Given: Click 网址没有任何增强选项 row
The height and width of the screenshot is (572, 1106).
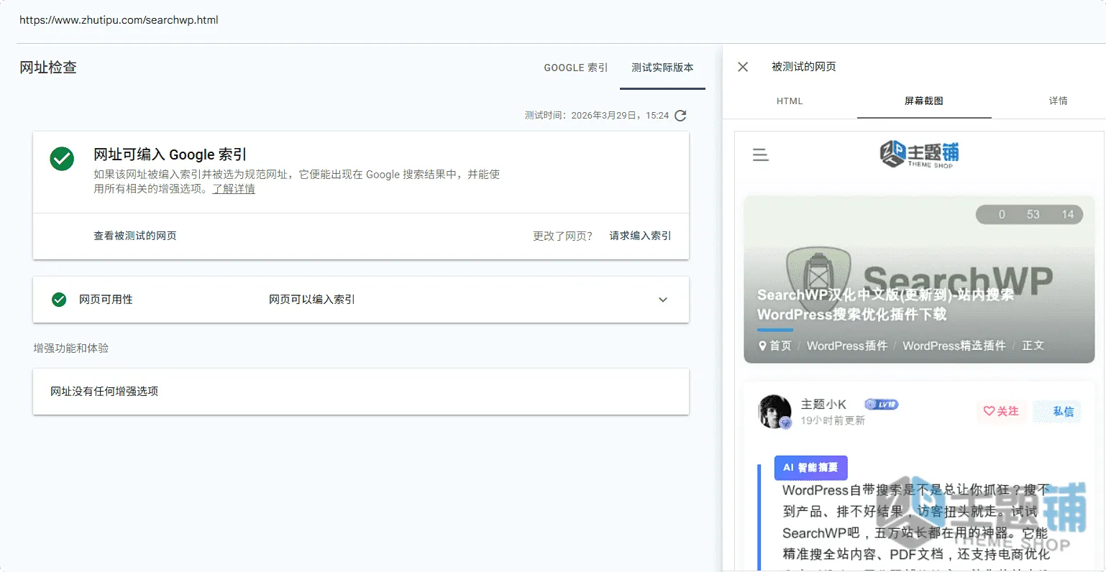Looking at the screenshot, I should pos(361,392).
